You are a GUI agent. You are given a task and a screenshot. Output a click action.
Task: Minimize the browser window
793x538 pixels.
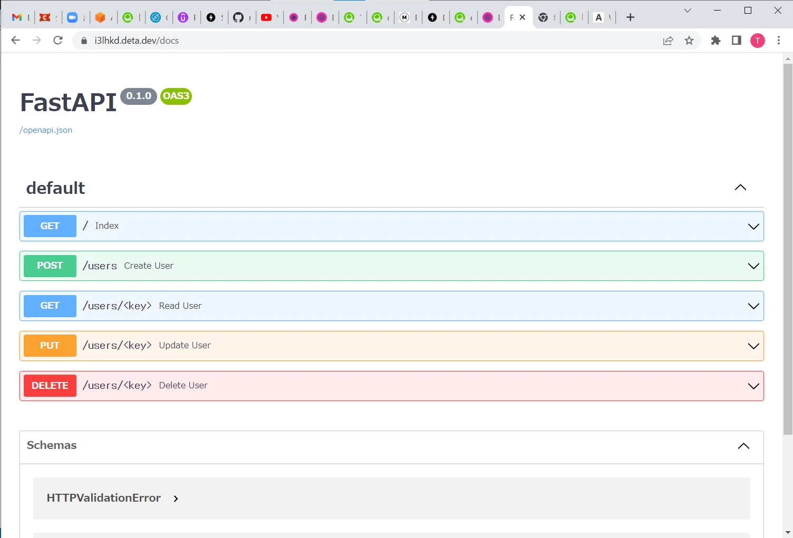click(x=717, y=10)
